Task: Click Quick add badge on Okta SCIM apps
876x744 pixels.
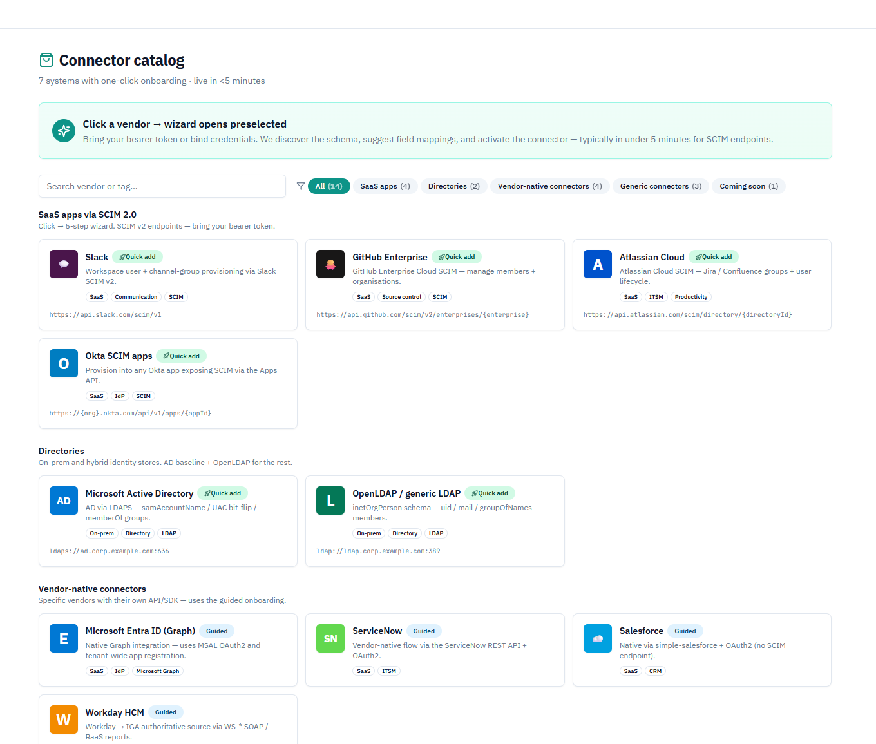Action: tap(182, 356)
